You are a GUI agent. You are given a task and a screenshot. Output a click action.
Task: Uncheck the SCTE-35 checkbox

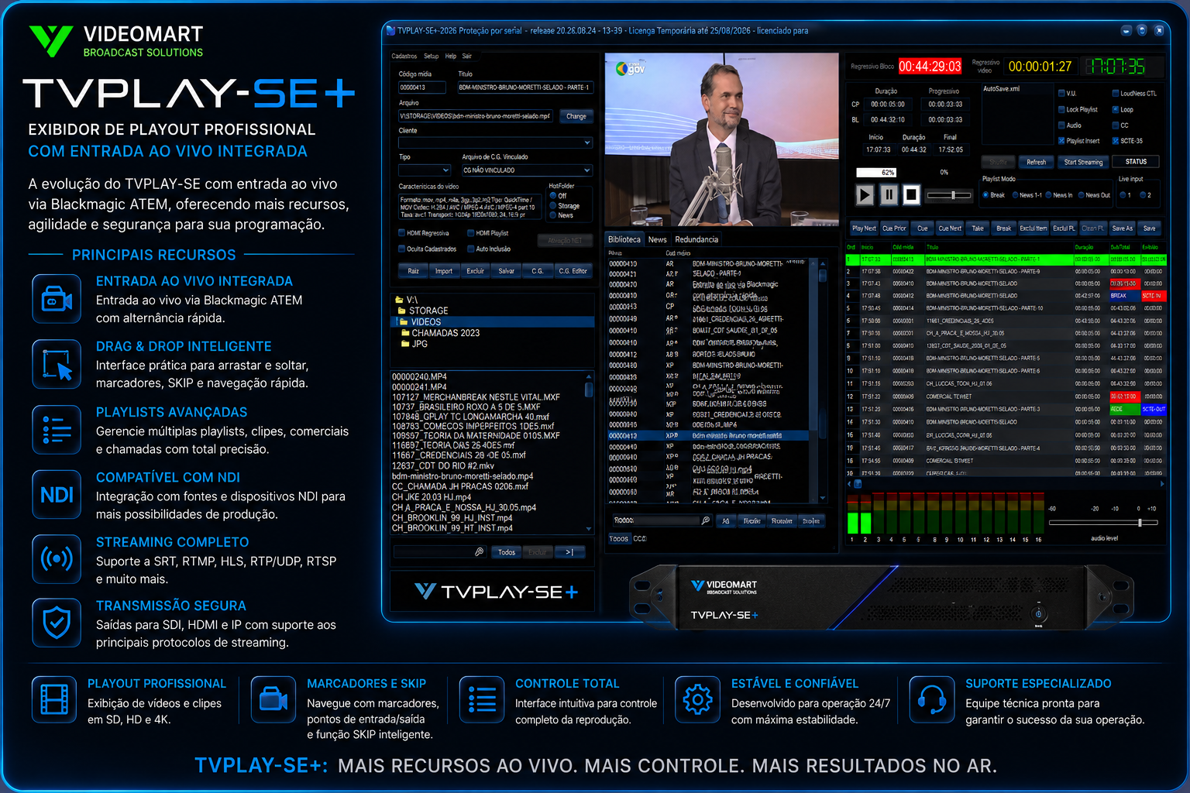[x=1116, y=141]
